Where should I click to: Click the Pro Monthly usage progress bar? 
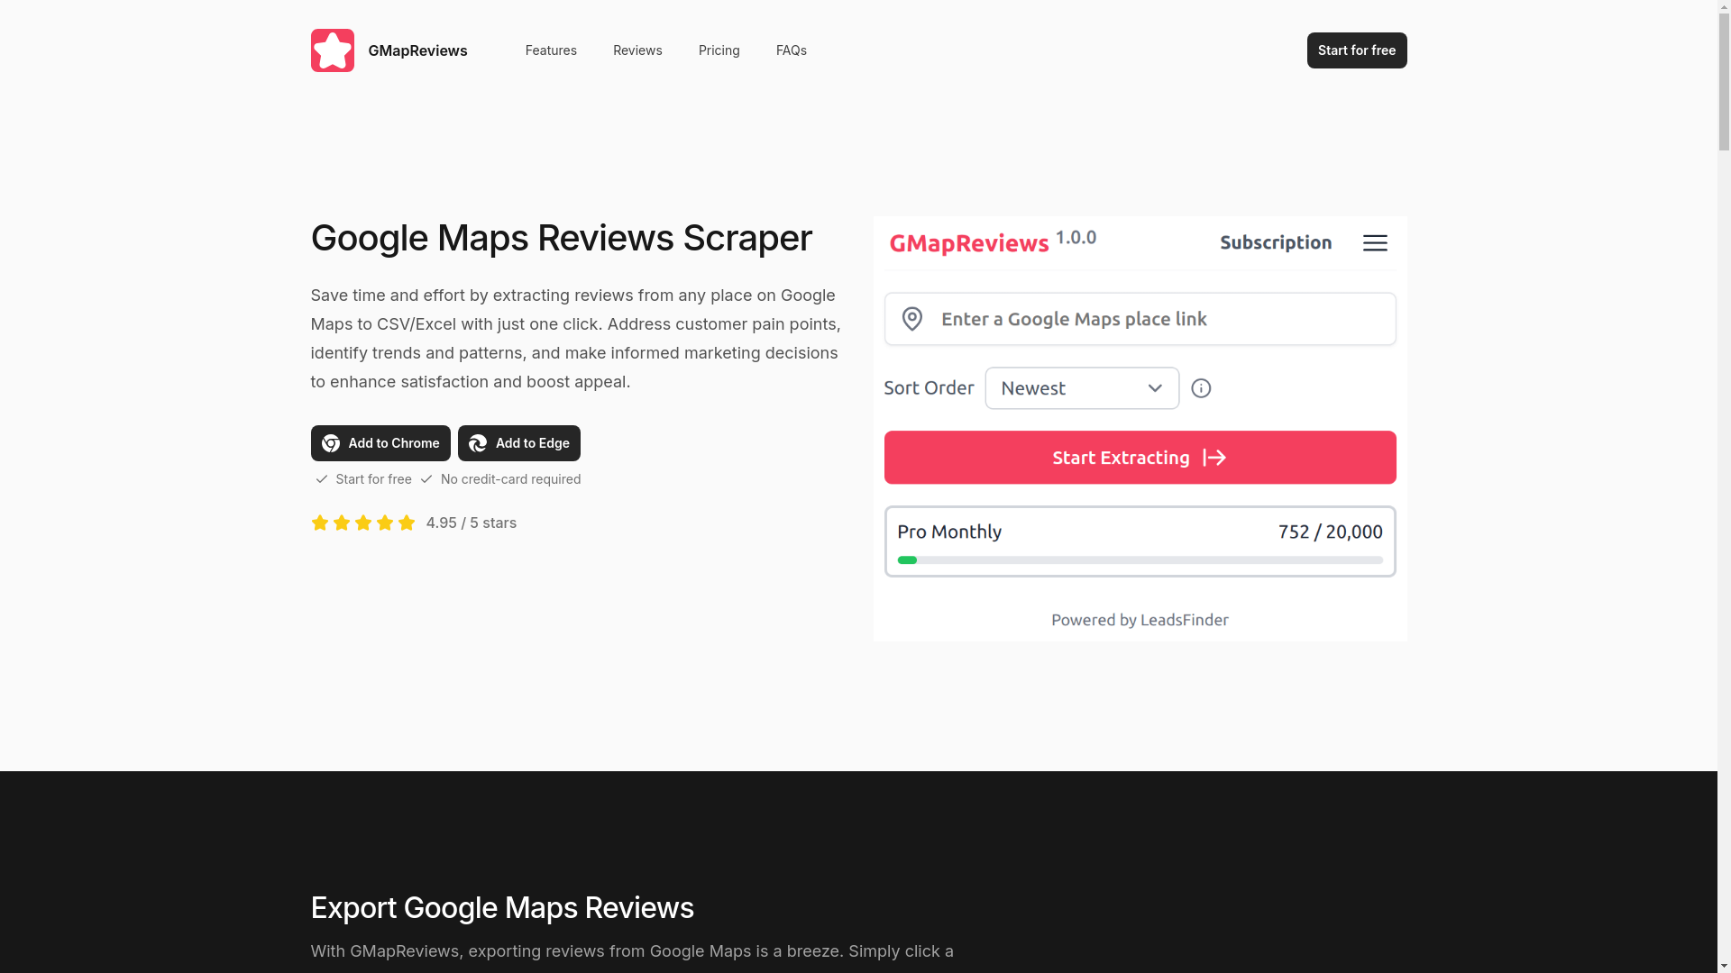pyautogui.click(x=1140, y=560)
